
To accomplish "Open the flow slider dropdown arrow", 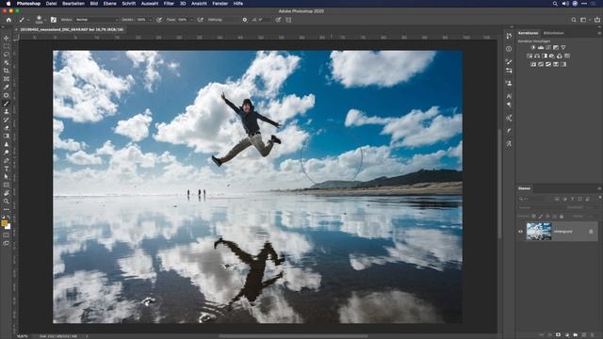I will [x=191, y=20].
